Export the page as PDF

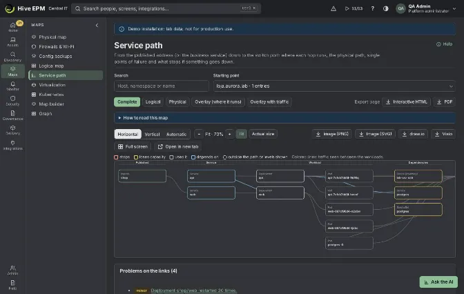[x=445, y=101]
